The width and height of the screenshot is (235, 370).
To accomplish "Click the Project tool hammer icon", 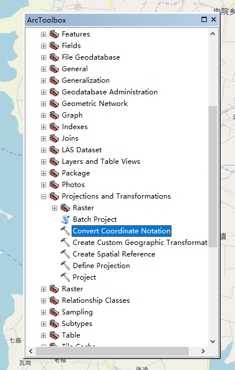I will tap(65, 277).
